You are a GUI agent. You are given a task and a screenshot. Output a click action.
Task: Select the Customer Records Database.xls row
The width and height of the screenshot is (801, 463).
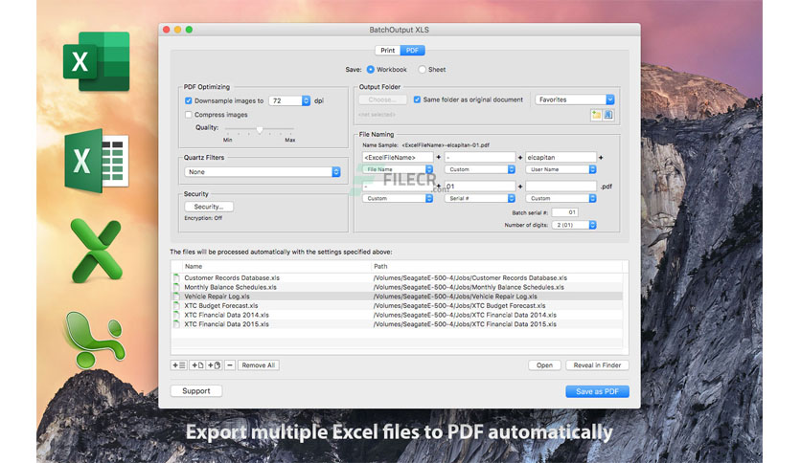coord(398,278)
